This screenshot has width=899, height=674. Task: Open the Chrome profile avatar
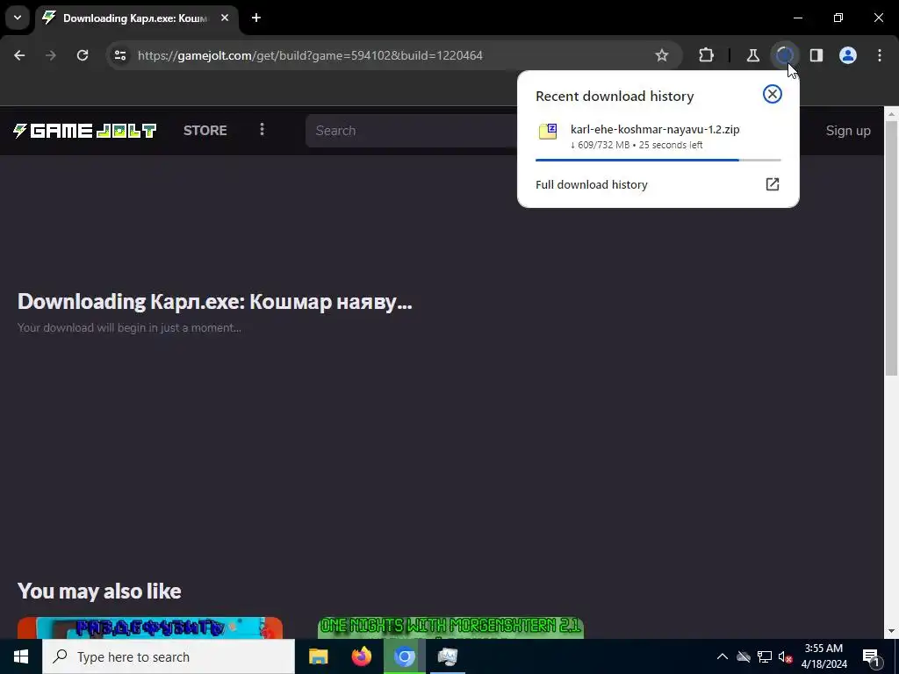pyautogui.click(x=848, y=55)
